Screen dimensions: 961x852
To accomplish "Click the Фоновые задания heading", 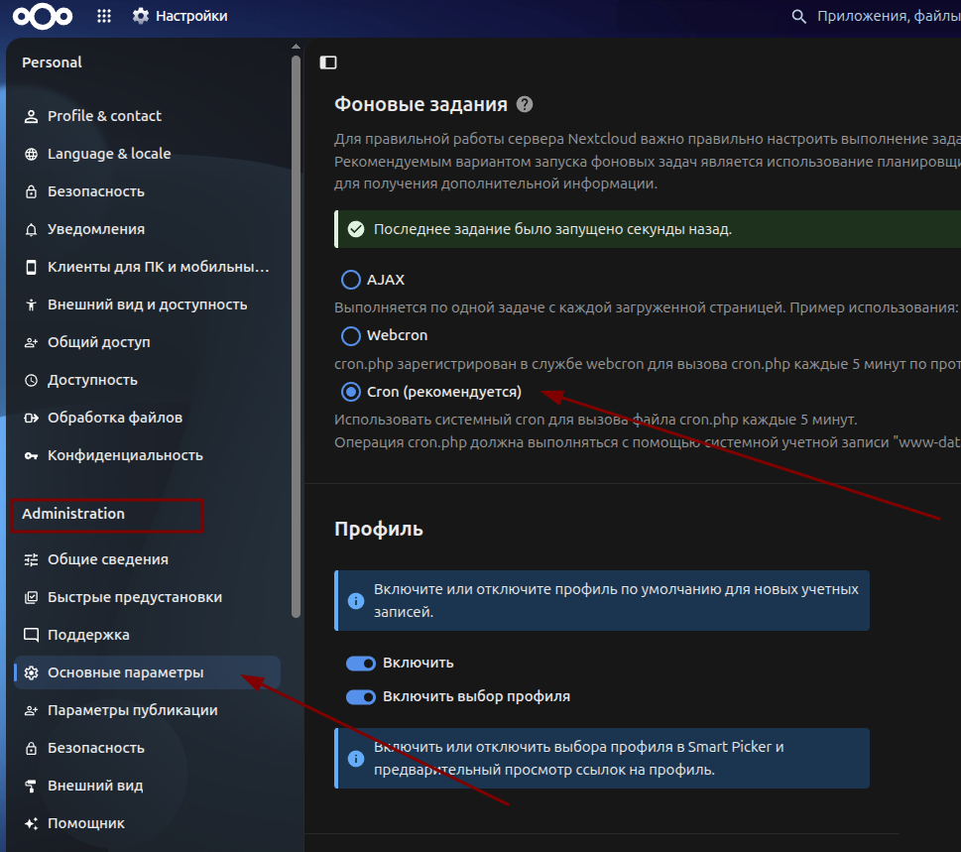I will (x=421, y=104).
